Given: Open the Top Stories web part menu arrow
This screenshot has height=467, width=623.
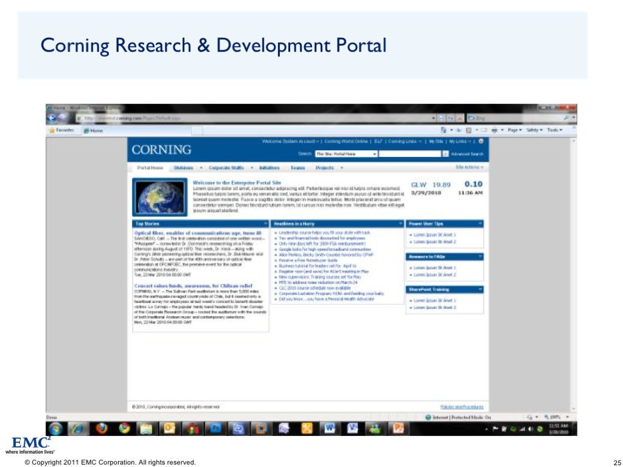Looking at the screenshot, I should click(265, 224).
